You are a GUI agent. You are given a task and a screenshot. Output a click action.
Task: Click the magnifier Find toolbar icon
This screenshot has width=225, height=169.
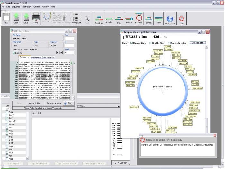click(x=87, y=19)
